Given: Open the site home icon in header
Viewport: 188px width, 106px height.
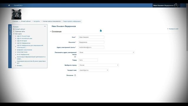Looking at the screenshot, I should click(9, 5).
